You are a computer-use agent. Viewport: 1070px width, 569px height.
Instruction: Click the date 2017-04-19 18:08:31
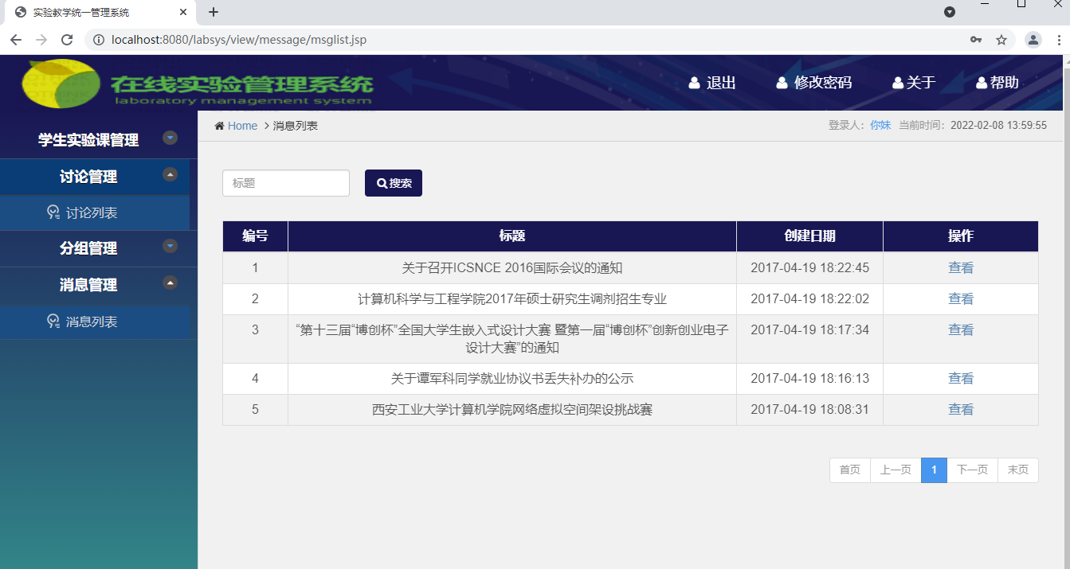click(809, 410)
